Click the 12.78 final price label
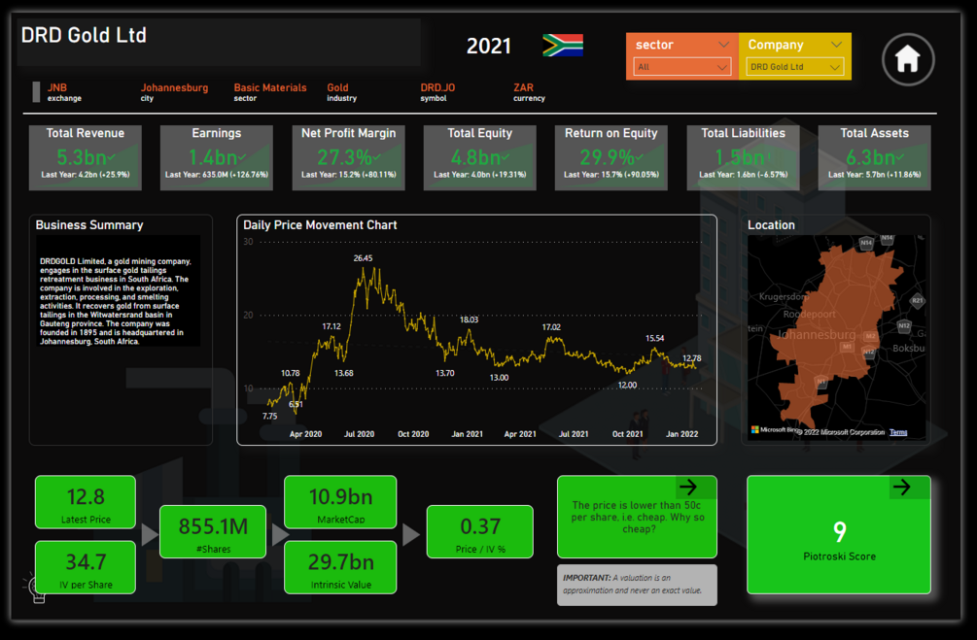 pos(691,358)
